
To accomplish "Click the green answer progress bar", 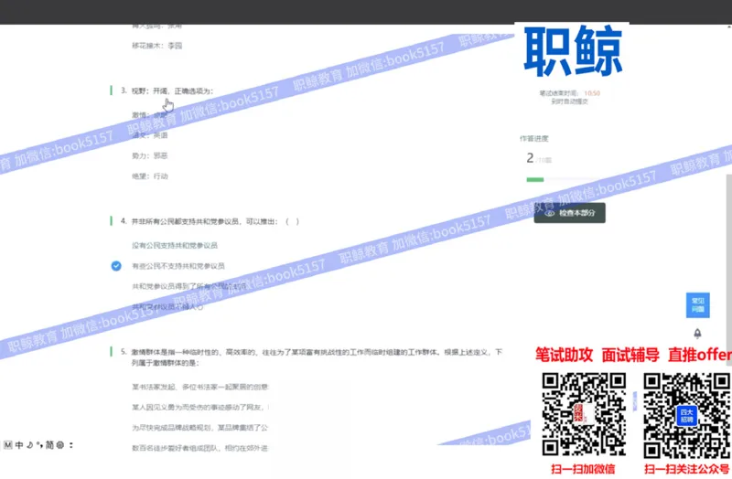I will (535, 179).
